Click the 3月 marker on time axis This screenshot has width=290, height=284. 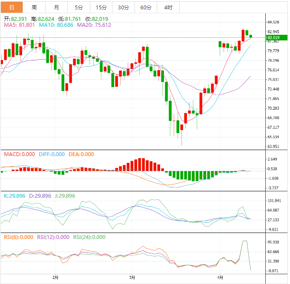click(x=132, y=278)
